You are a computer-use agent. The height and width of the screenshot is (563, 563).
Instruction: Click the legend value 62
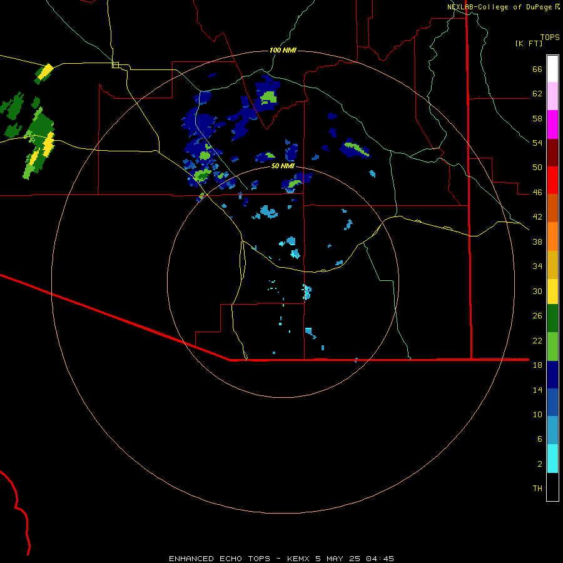pyautogui.click(x=537, y=94)
